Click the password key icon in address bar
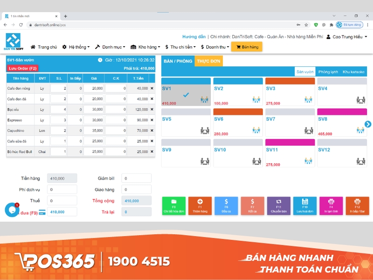 (298, 25)
